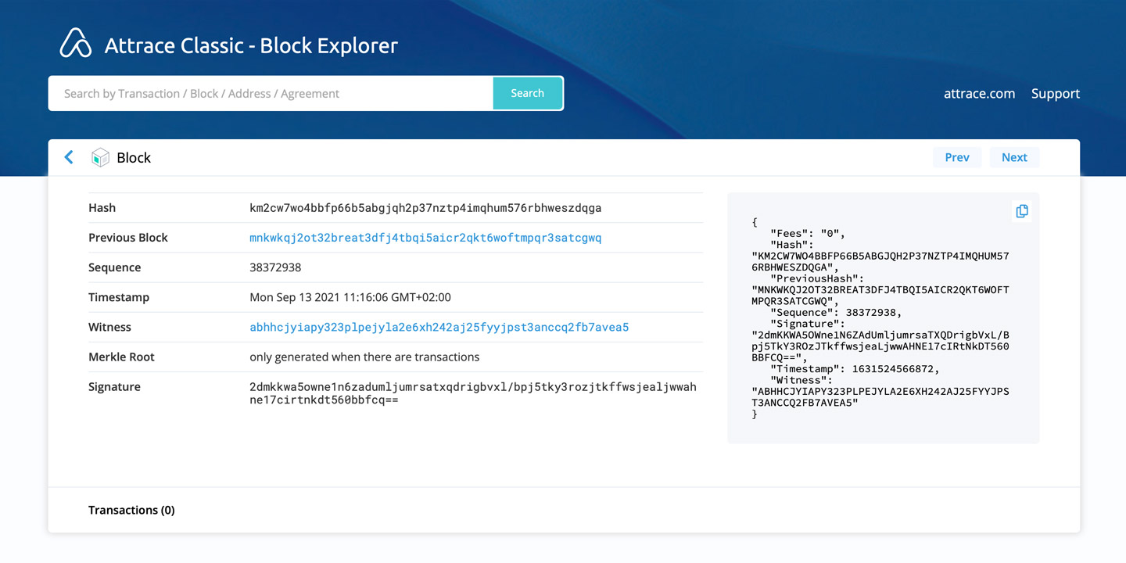Select the Sequence value 38372938
This screenshot has width=1126, height=563.
coord(275,267)
